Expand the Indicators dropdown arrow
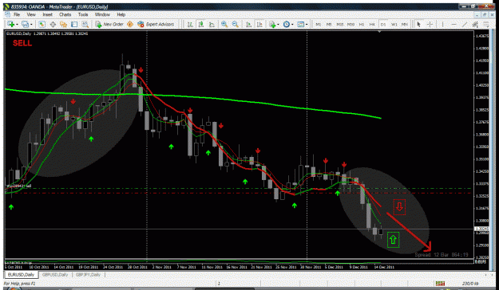This screenshot has width=499, height=290. 278,25
